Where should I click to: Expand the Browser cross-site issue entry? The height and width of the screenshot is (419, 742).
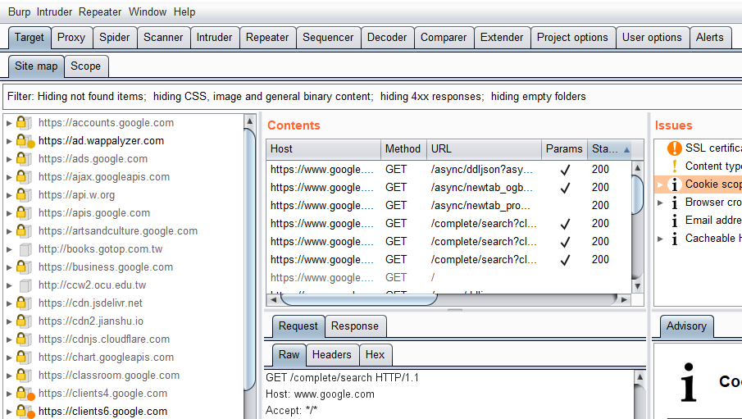tap(661, 203)
